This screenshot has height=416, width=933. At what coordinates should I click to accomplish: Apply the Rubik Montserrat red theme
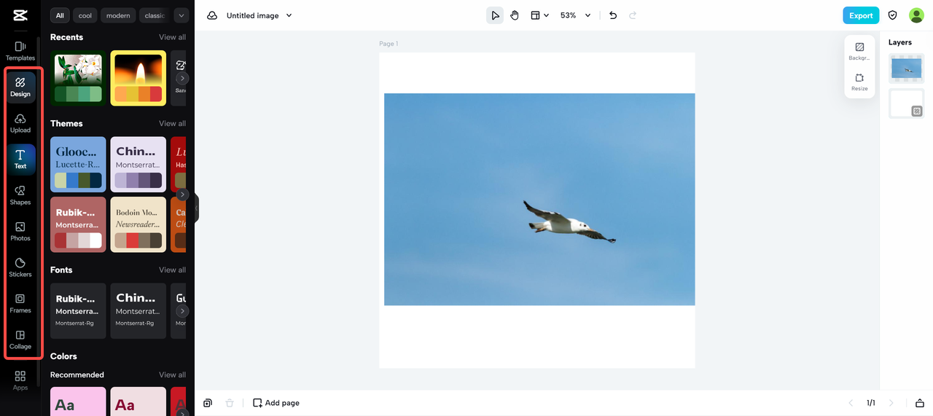click(x=78, y=224)
